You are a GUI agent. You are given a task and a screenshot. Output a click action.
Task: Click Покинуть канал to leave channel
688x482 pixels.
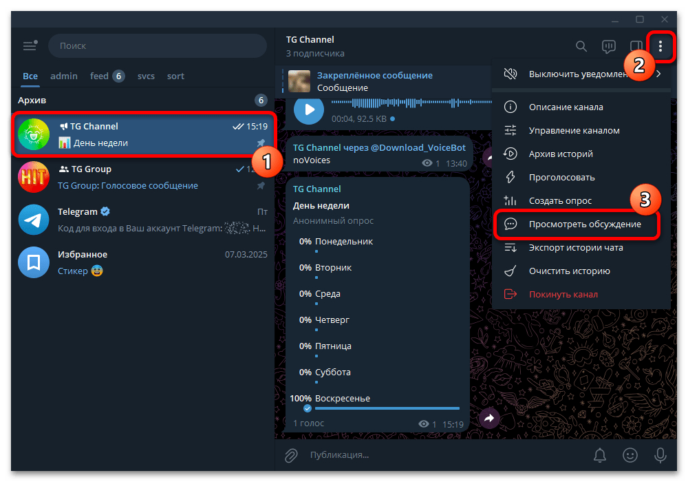coord(581,294)
